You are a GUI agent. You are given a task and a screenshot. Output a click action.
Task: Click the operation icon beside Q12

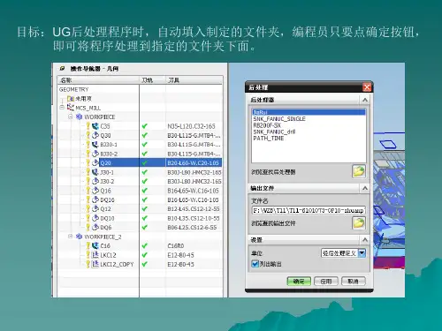[x=95, y=209]
